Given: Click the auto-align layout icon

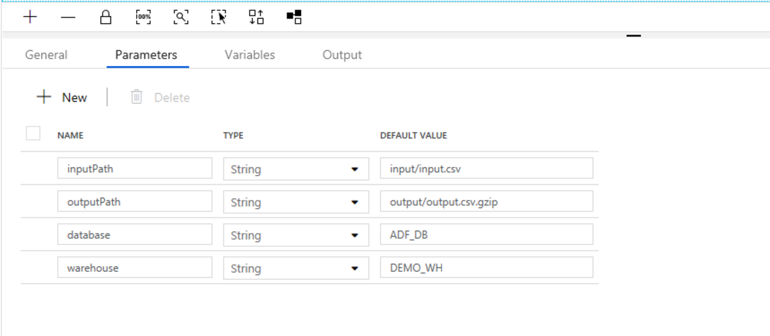Looking at the screenshot, I should pyautogui.click(x=257, y=17).
